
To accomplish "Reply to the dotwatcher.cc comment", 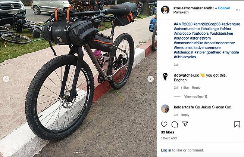I will coord(196,88).
